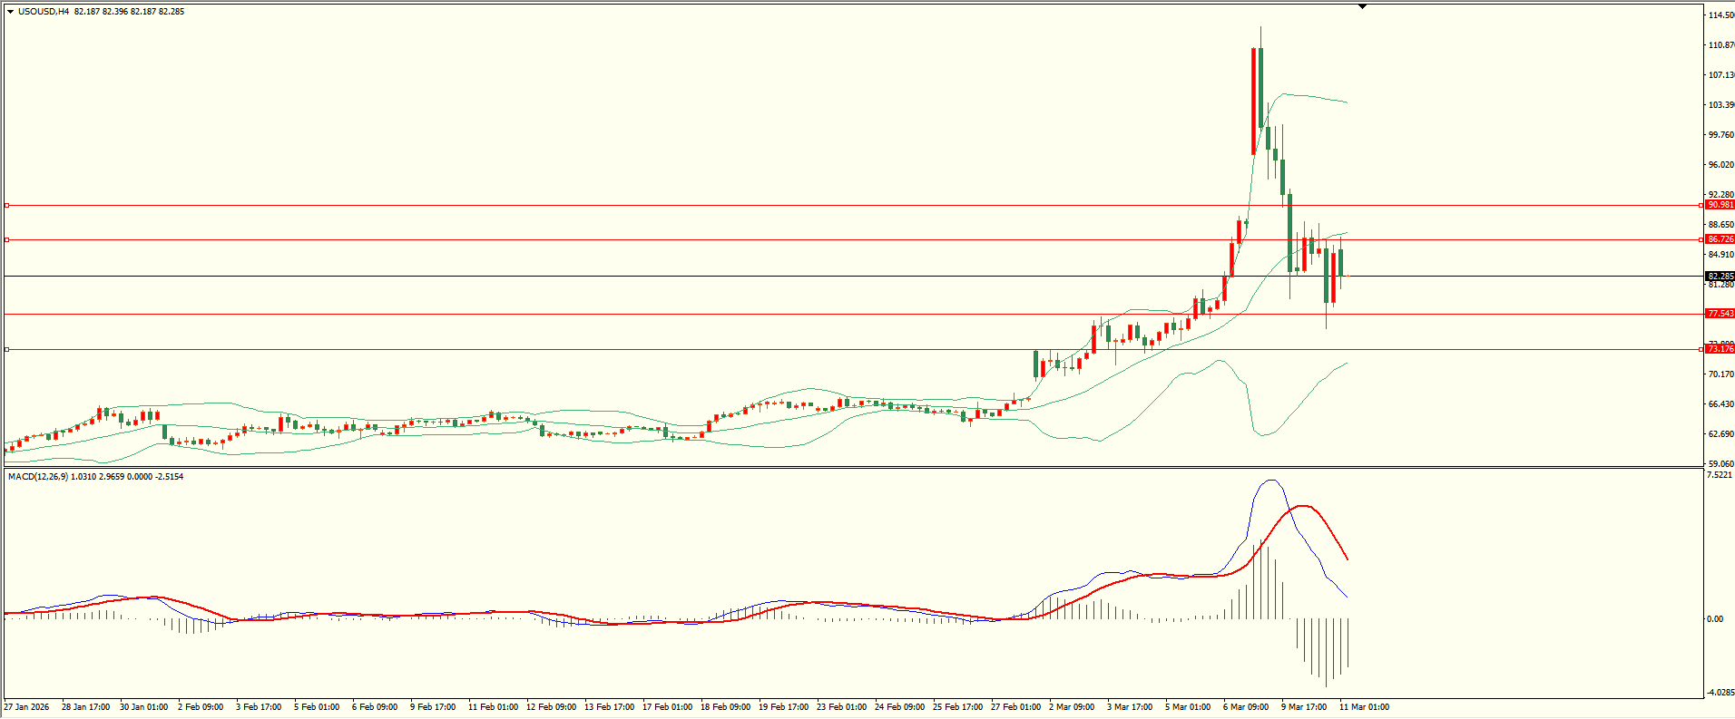The height and width of the screenshot is (719, 1735).
Task: Select left handle of the 90.981 line
Action: [6, 206]
